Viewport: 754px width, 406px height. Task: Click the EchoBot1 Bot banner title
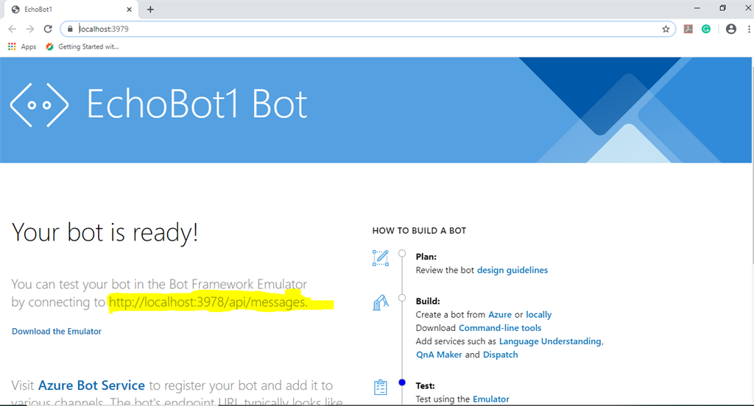tap(197, 104)
